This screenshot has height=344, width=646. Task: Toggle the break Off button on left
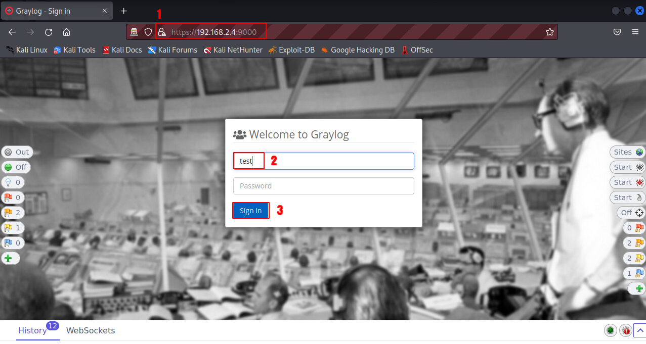[15, 167]
